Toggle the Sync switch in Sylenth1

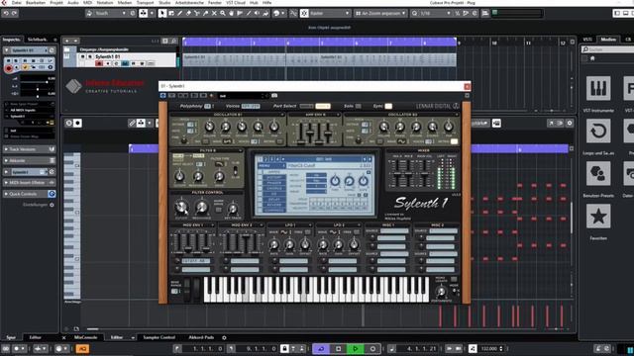(388, 106)
